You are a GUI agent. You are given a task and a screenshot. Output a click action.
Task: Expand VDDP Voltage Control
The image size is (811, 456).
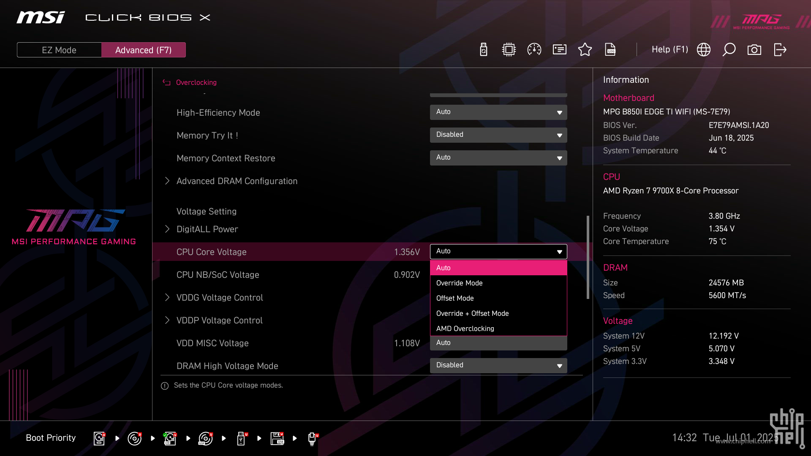[x=219, y=320]
